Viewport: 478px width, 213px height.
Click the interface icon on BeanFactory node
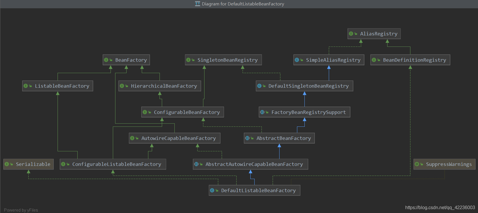[x=106, y=60]
